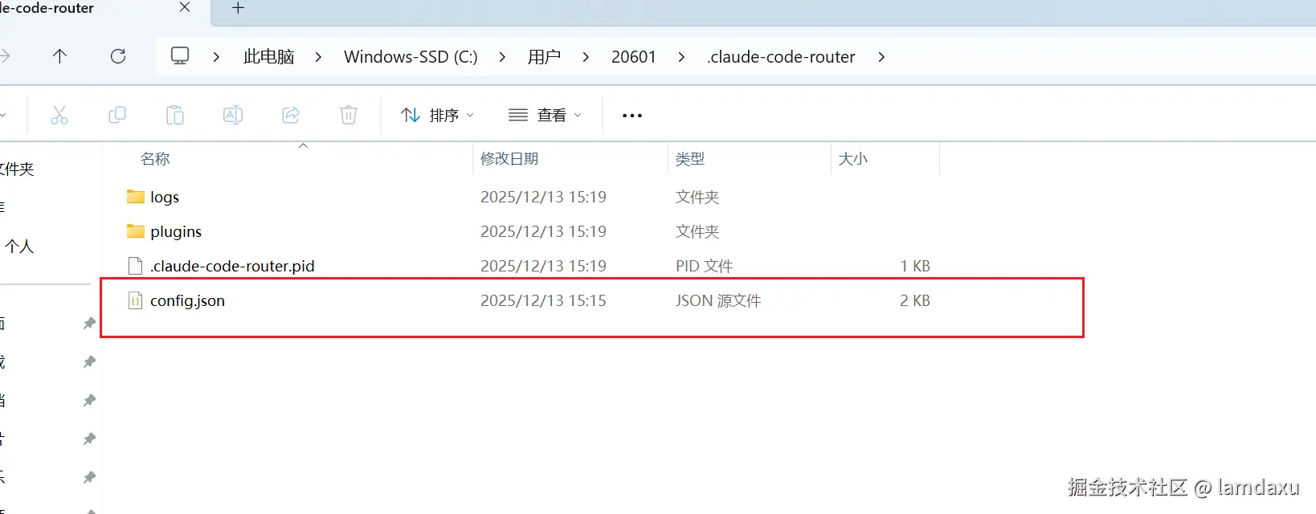Navigate to 20601 folder in breadcrumb
The image size is (1316, 514).
click(x=634, y=57)
